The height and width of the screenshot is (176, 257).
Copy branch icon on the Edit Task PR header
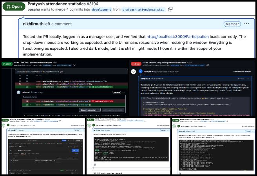coord(74,65)
